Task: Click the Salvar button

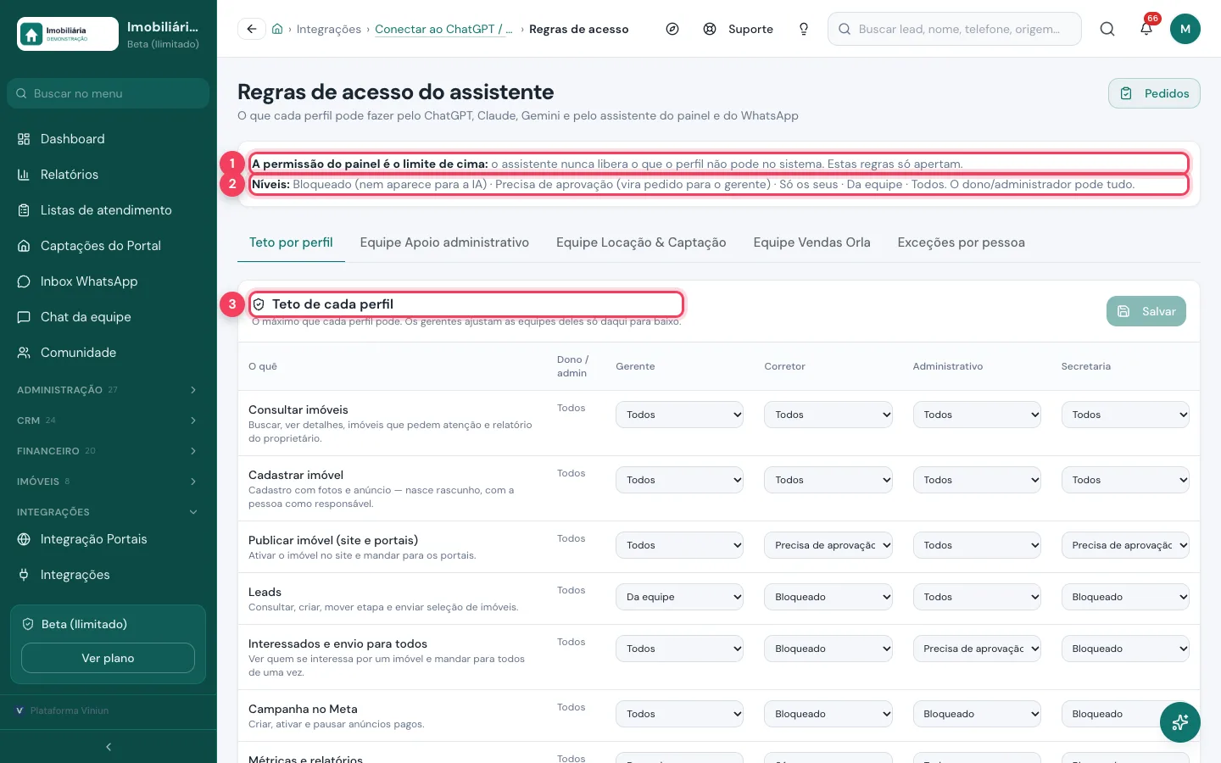Action: [1146, 311]
